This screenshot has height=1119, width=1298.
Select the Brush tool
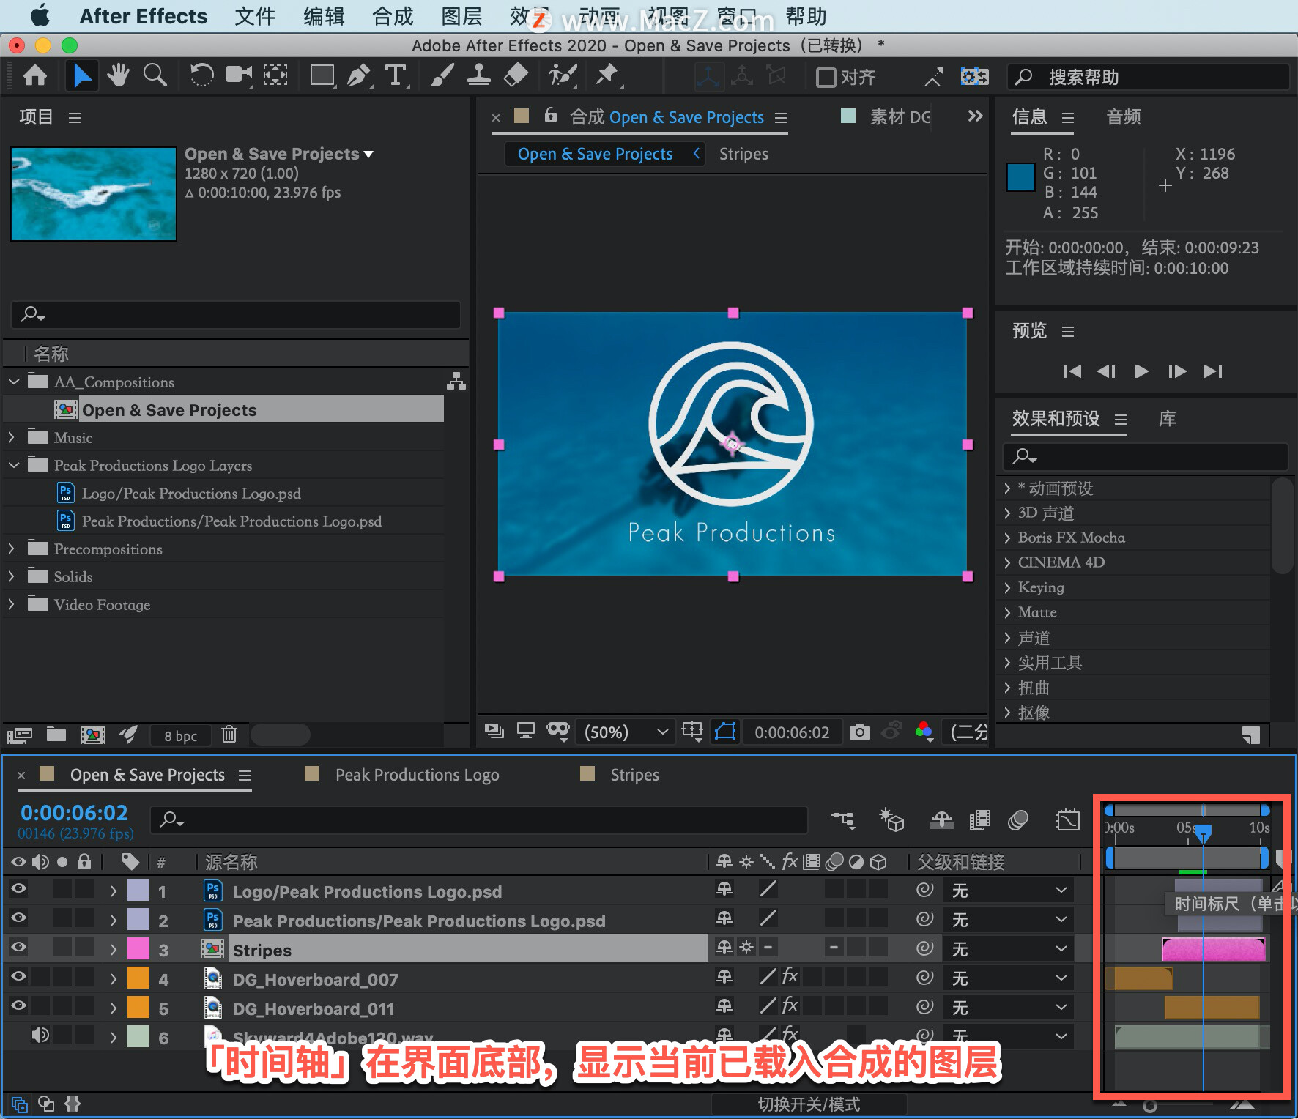coord(442,75)
